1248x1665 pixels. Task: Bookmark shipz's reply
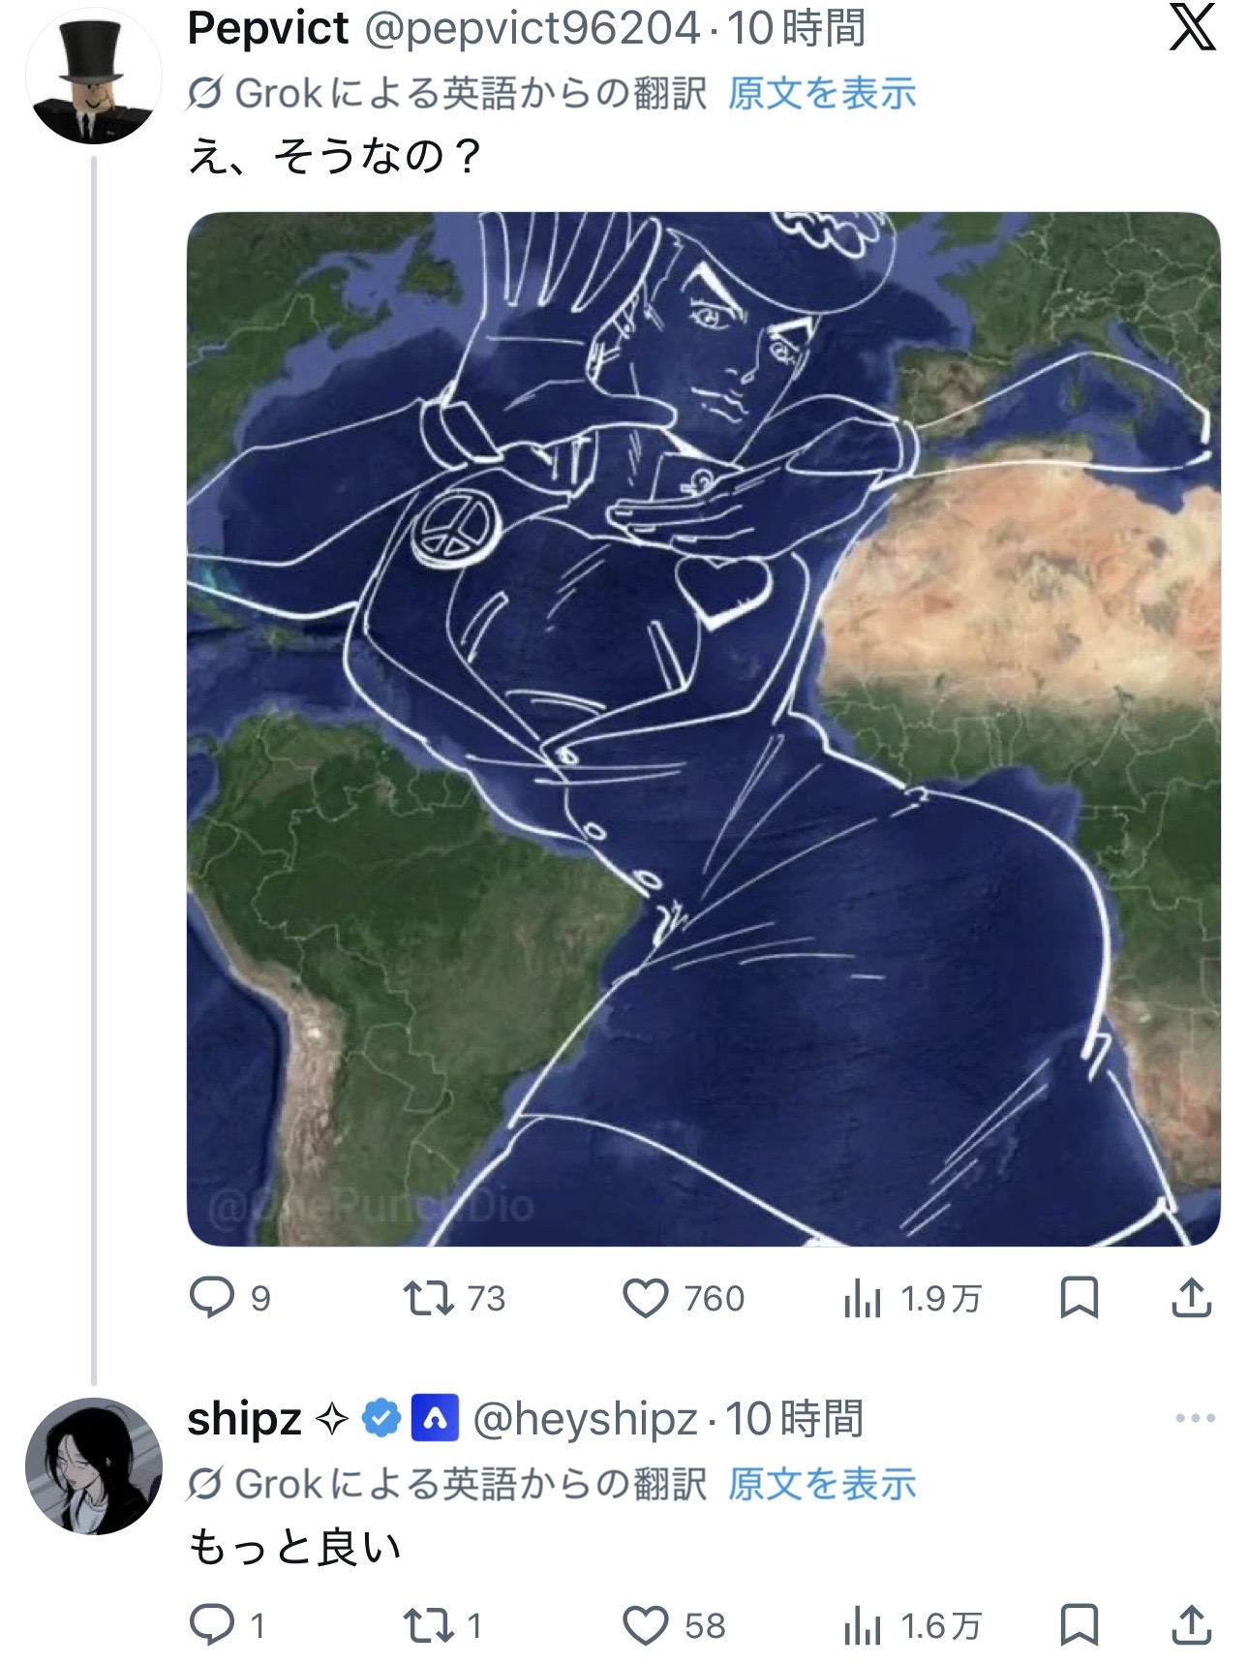pos(1079,1625)
